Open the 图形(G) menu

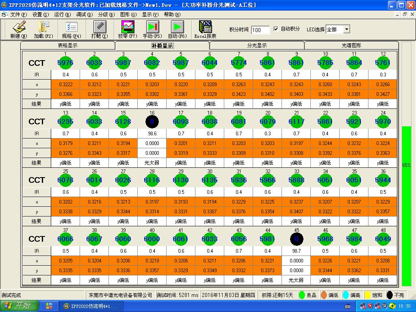(x=128, y=15)
